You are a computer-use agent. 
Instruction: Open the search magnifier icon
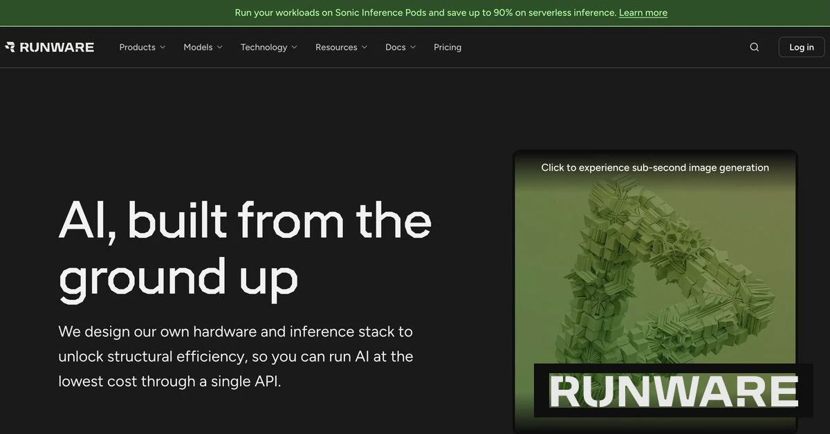pyautogui.click(x=755, y=47)
